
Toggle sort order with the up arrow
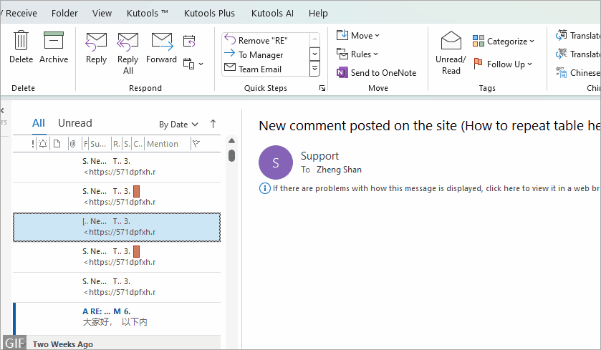[213, 124]
